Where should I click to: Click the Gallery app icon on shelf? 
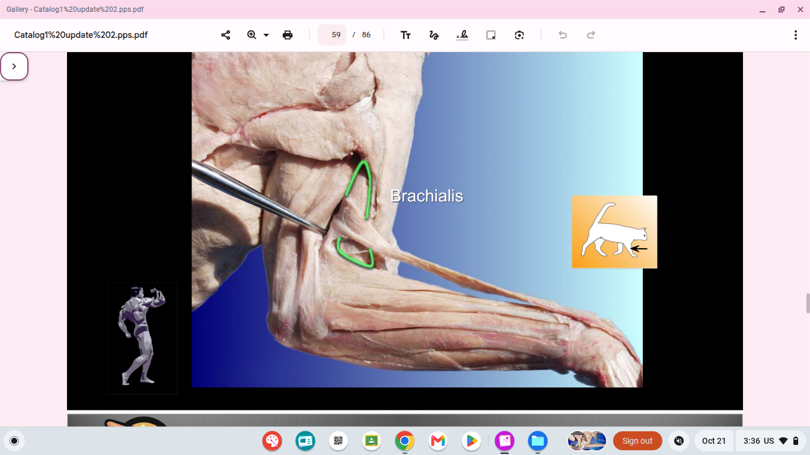(505, 441)
